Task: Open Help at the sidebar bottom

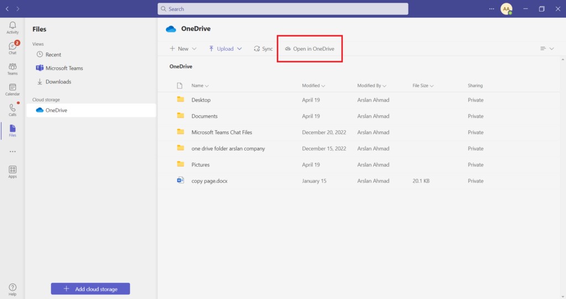Action: click(x=13, y=289)
